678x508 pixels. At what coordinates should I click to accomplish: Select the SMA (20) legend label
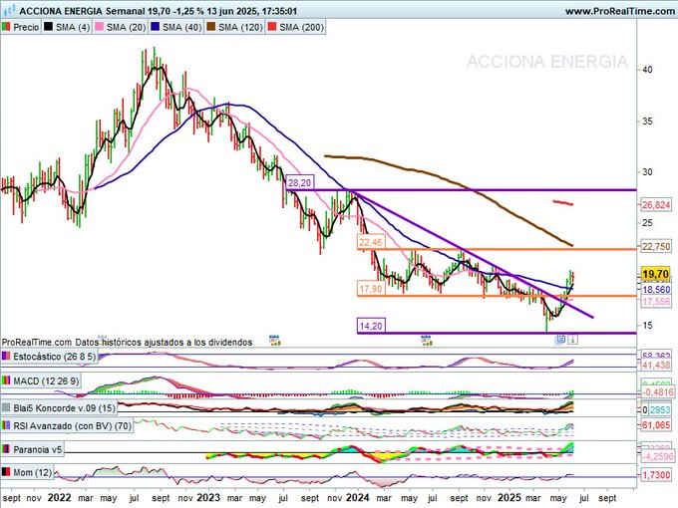tap(126, 27)
